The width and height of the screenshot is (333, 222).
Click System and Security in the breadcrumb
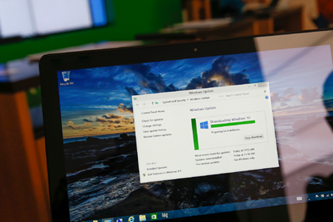[x=174, y=101]
